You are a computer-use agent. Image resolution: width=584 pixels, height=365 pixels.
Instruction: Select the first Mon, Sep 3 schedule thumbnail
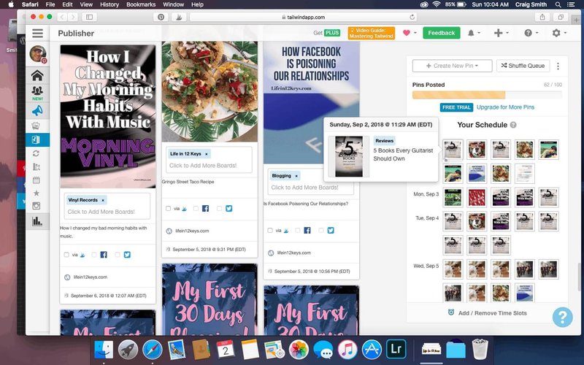coord(453,197)
